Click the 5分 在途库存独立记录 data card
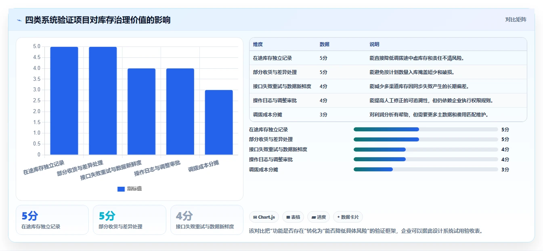 click(x=52, y=220)
